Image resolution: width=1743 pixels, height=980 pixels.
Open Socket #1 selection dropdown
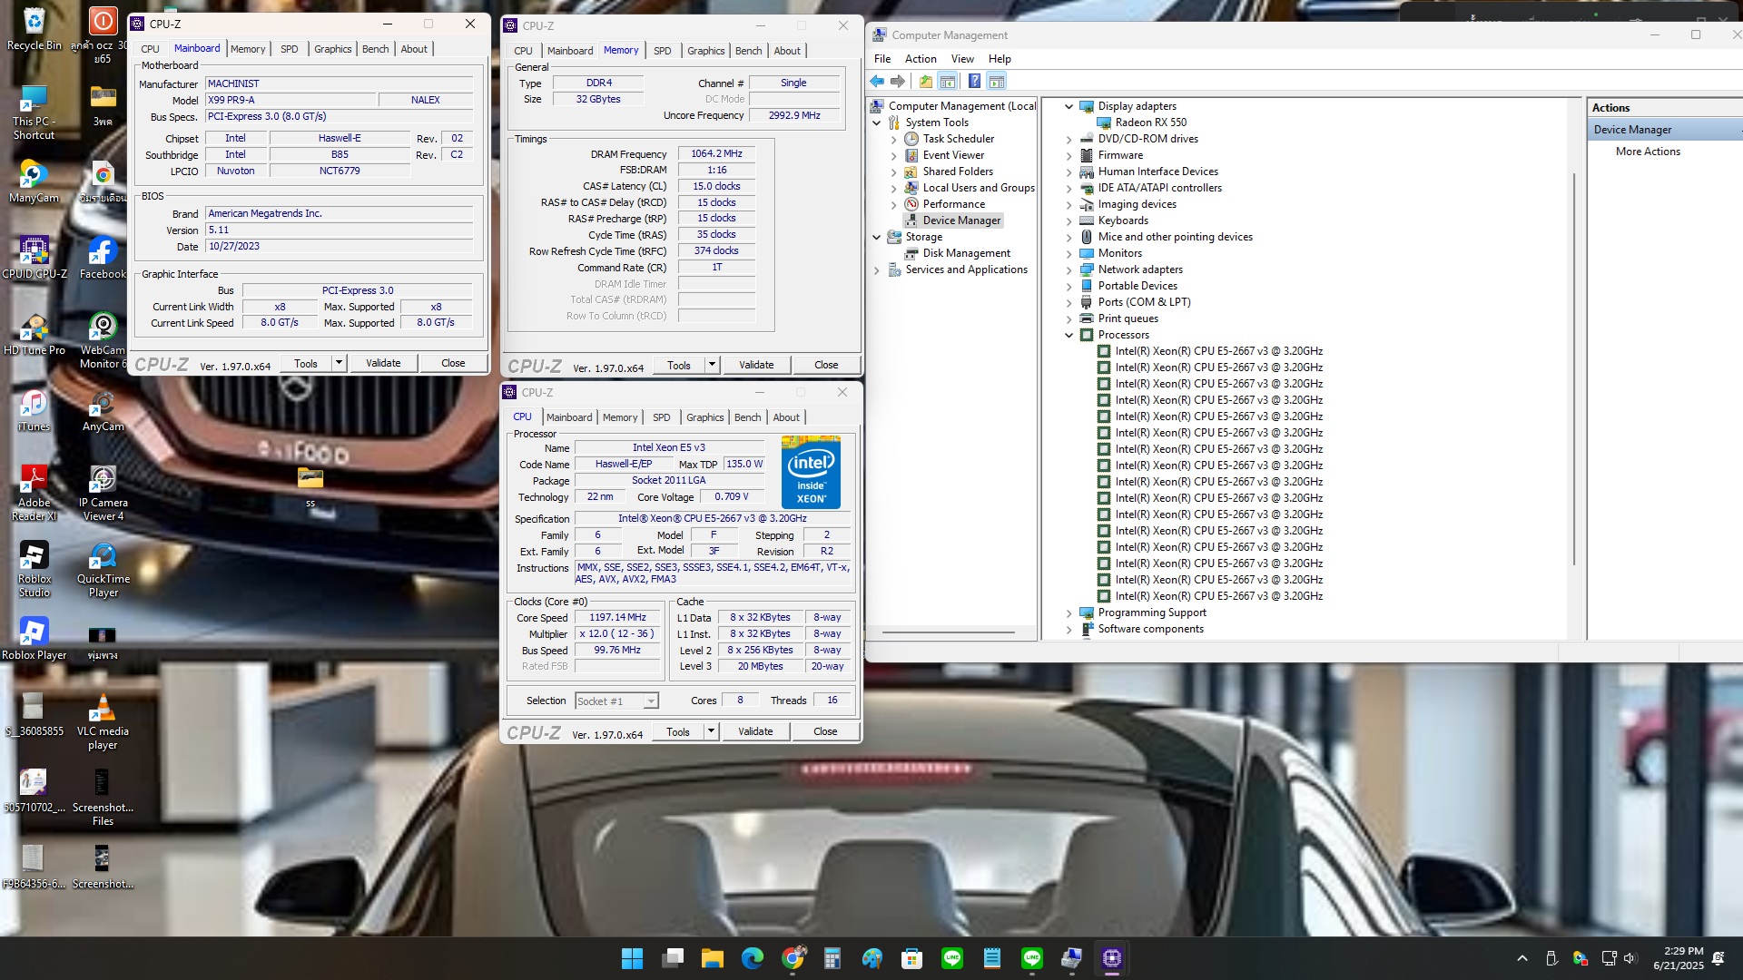point(617,701)
